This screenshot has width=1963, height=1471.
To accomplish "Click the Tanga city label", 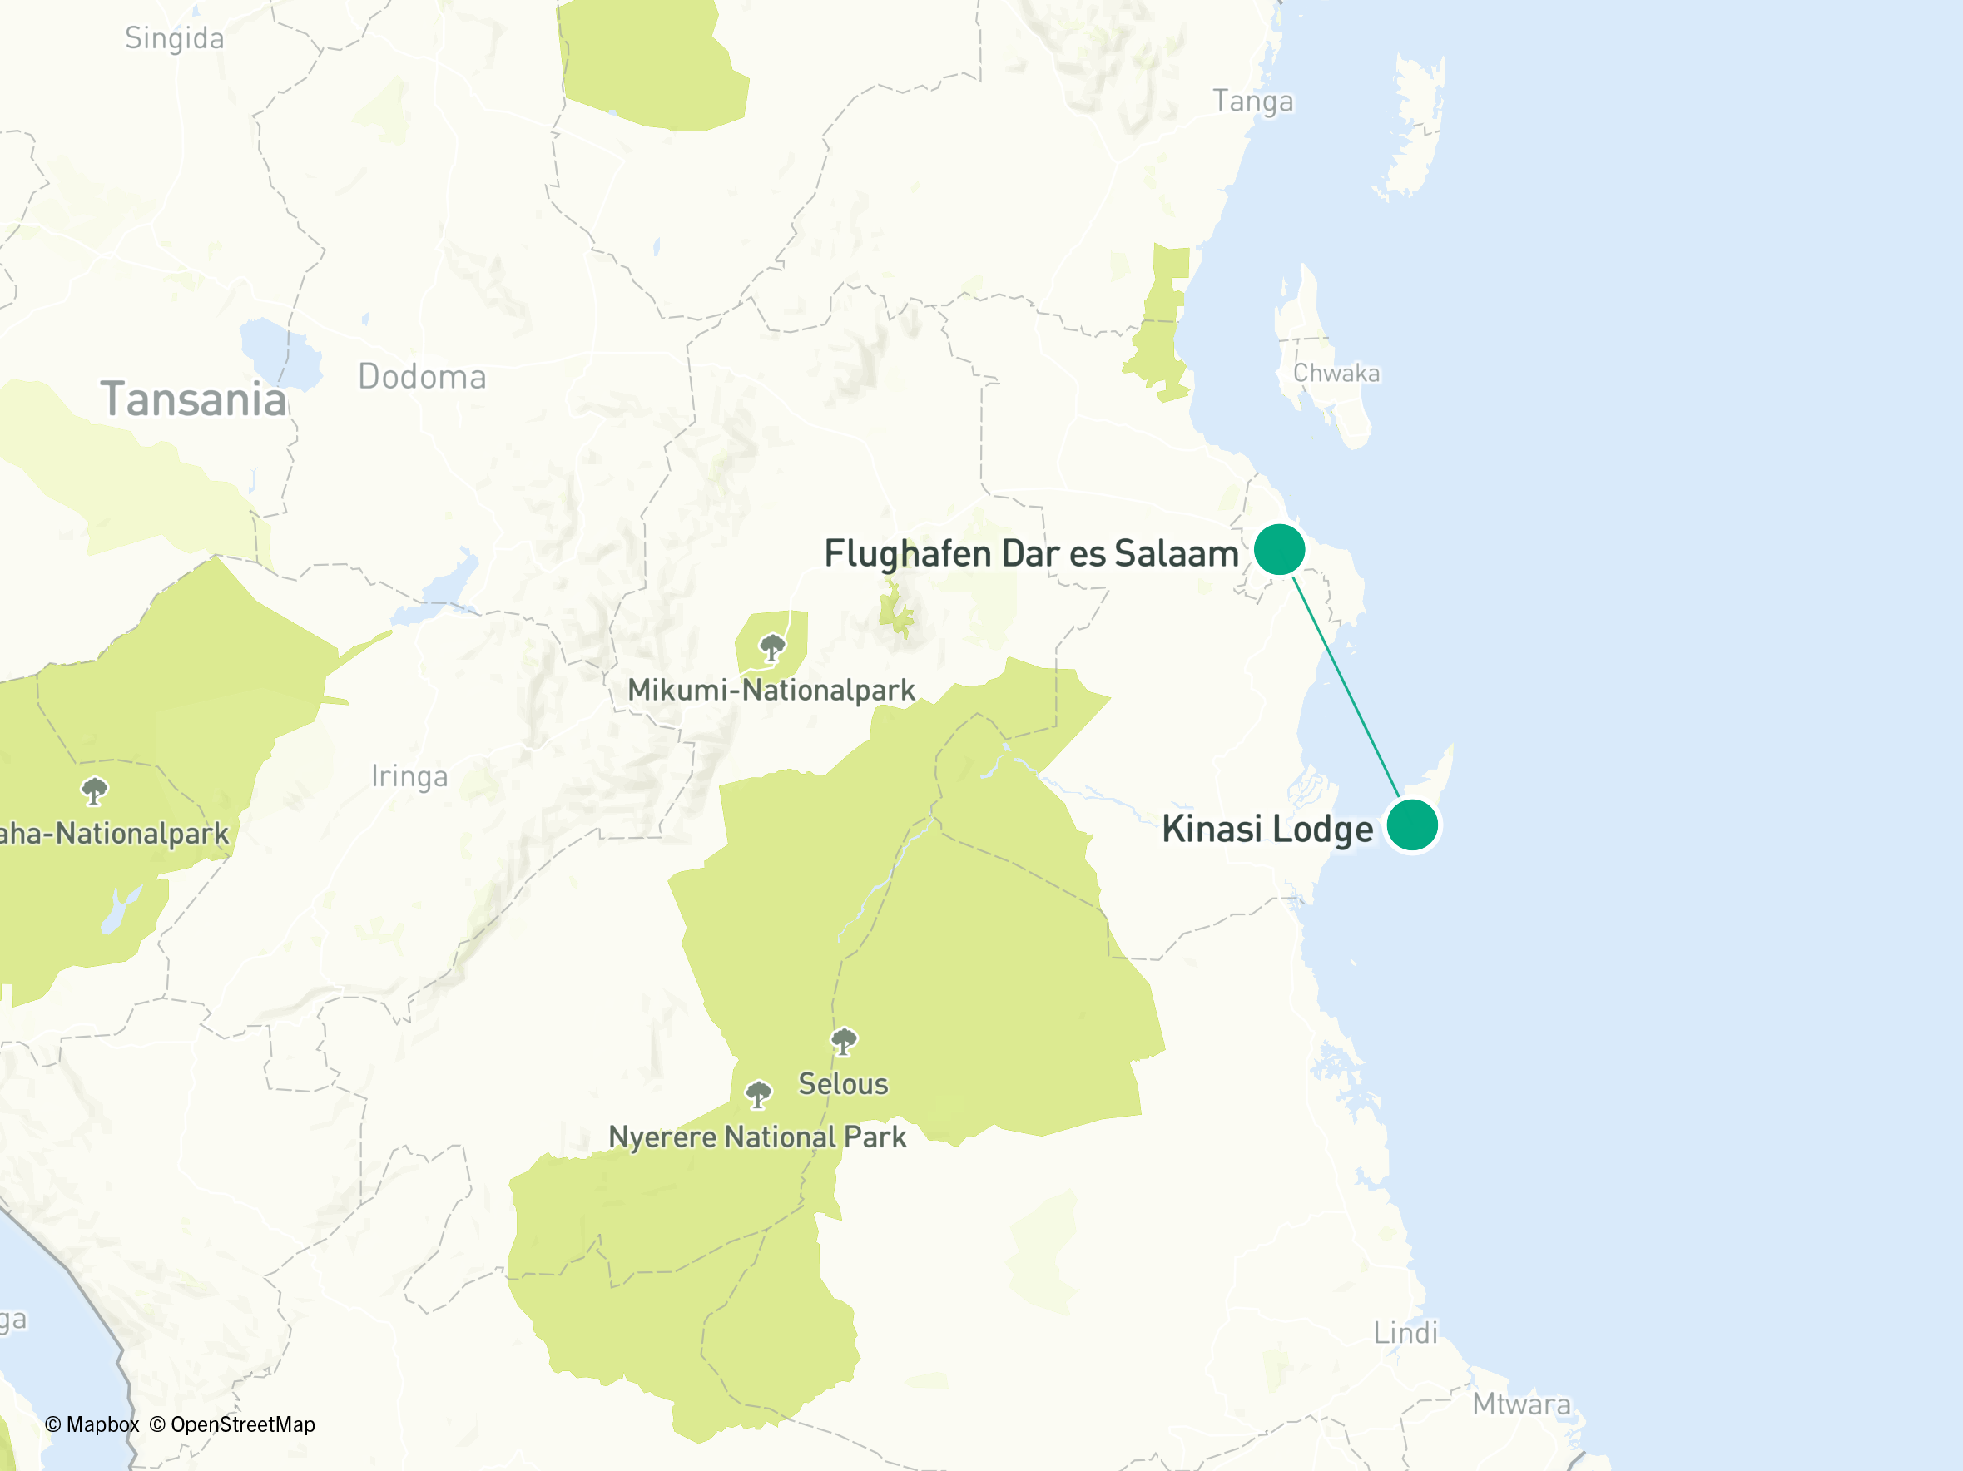I will point(1253,102).
